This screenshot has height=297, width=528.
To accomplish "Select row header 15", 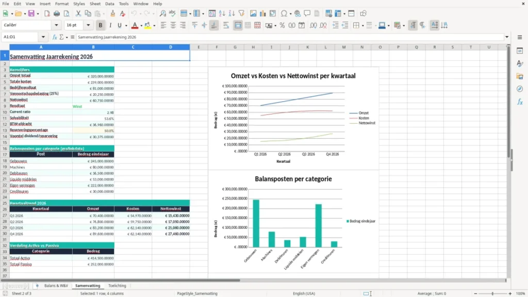I will tap(5, 142).
